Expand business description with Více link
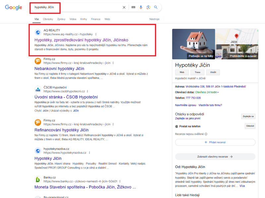 [242, 186]
